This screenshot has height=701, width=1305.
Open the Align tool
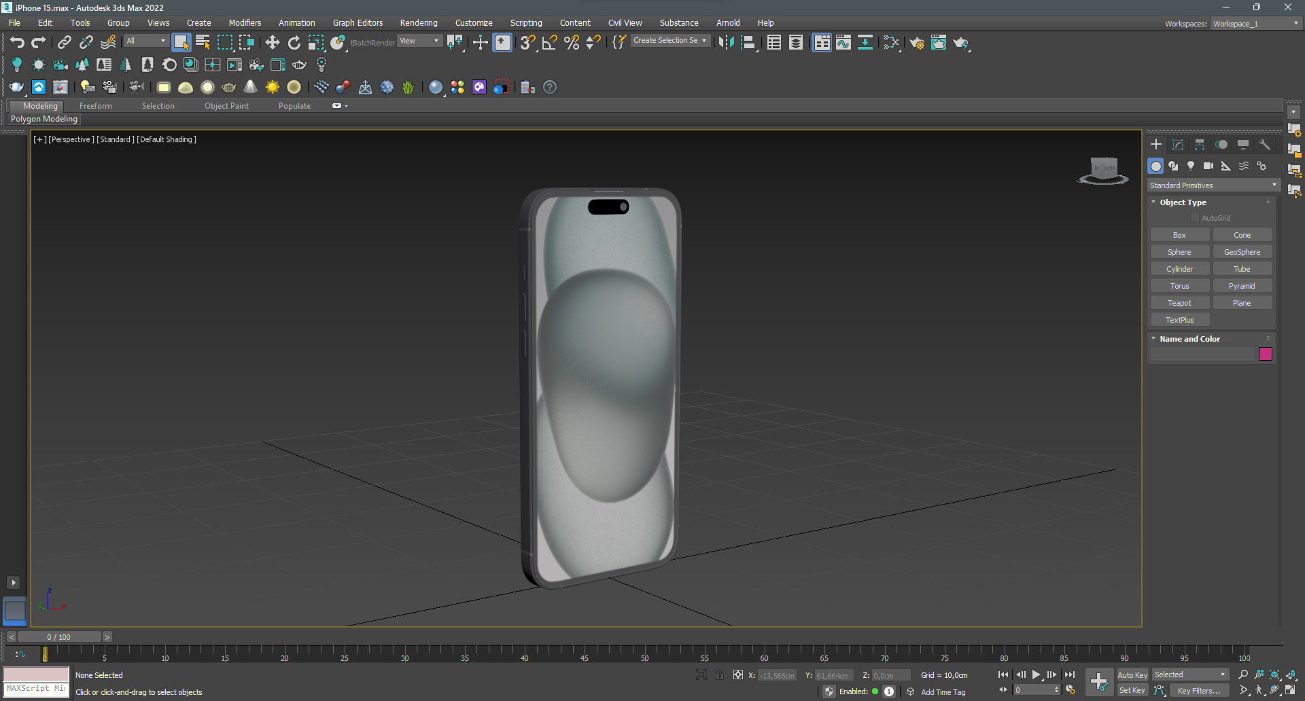(x=748, y=43)
